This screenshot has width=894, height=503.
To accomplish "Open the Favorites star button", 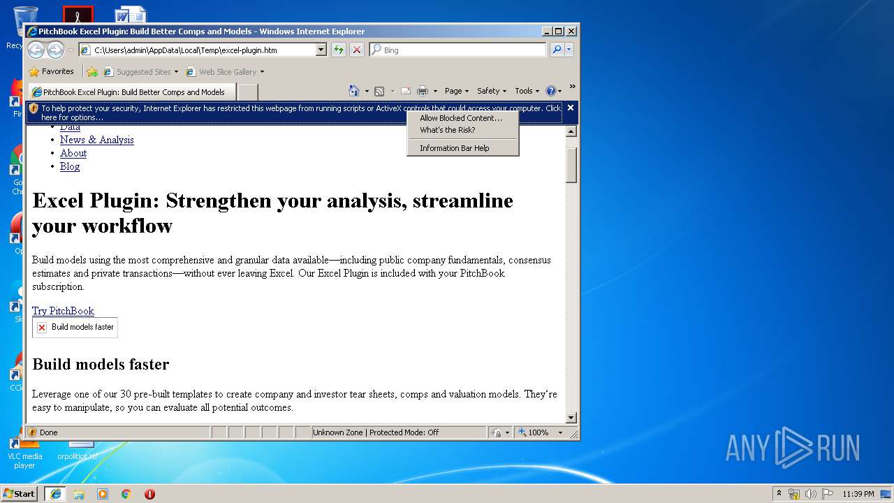I will pyautogui.click(x=51, y=71).
